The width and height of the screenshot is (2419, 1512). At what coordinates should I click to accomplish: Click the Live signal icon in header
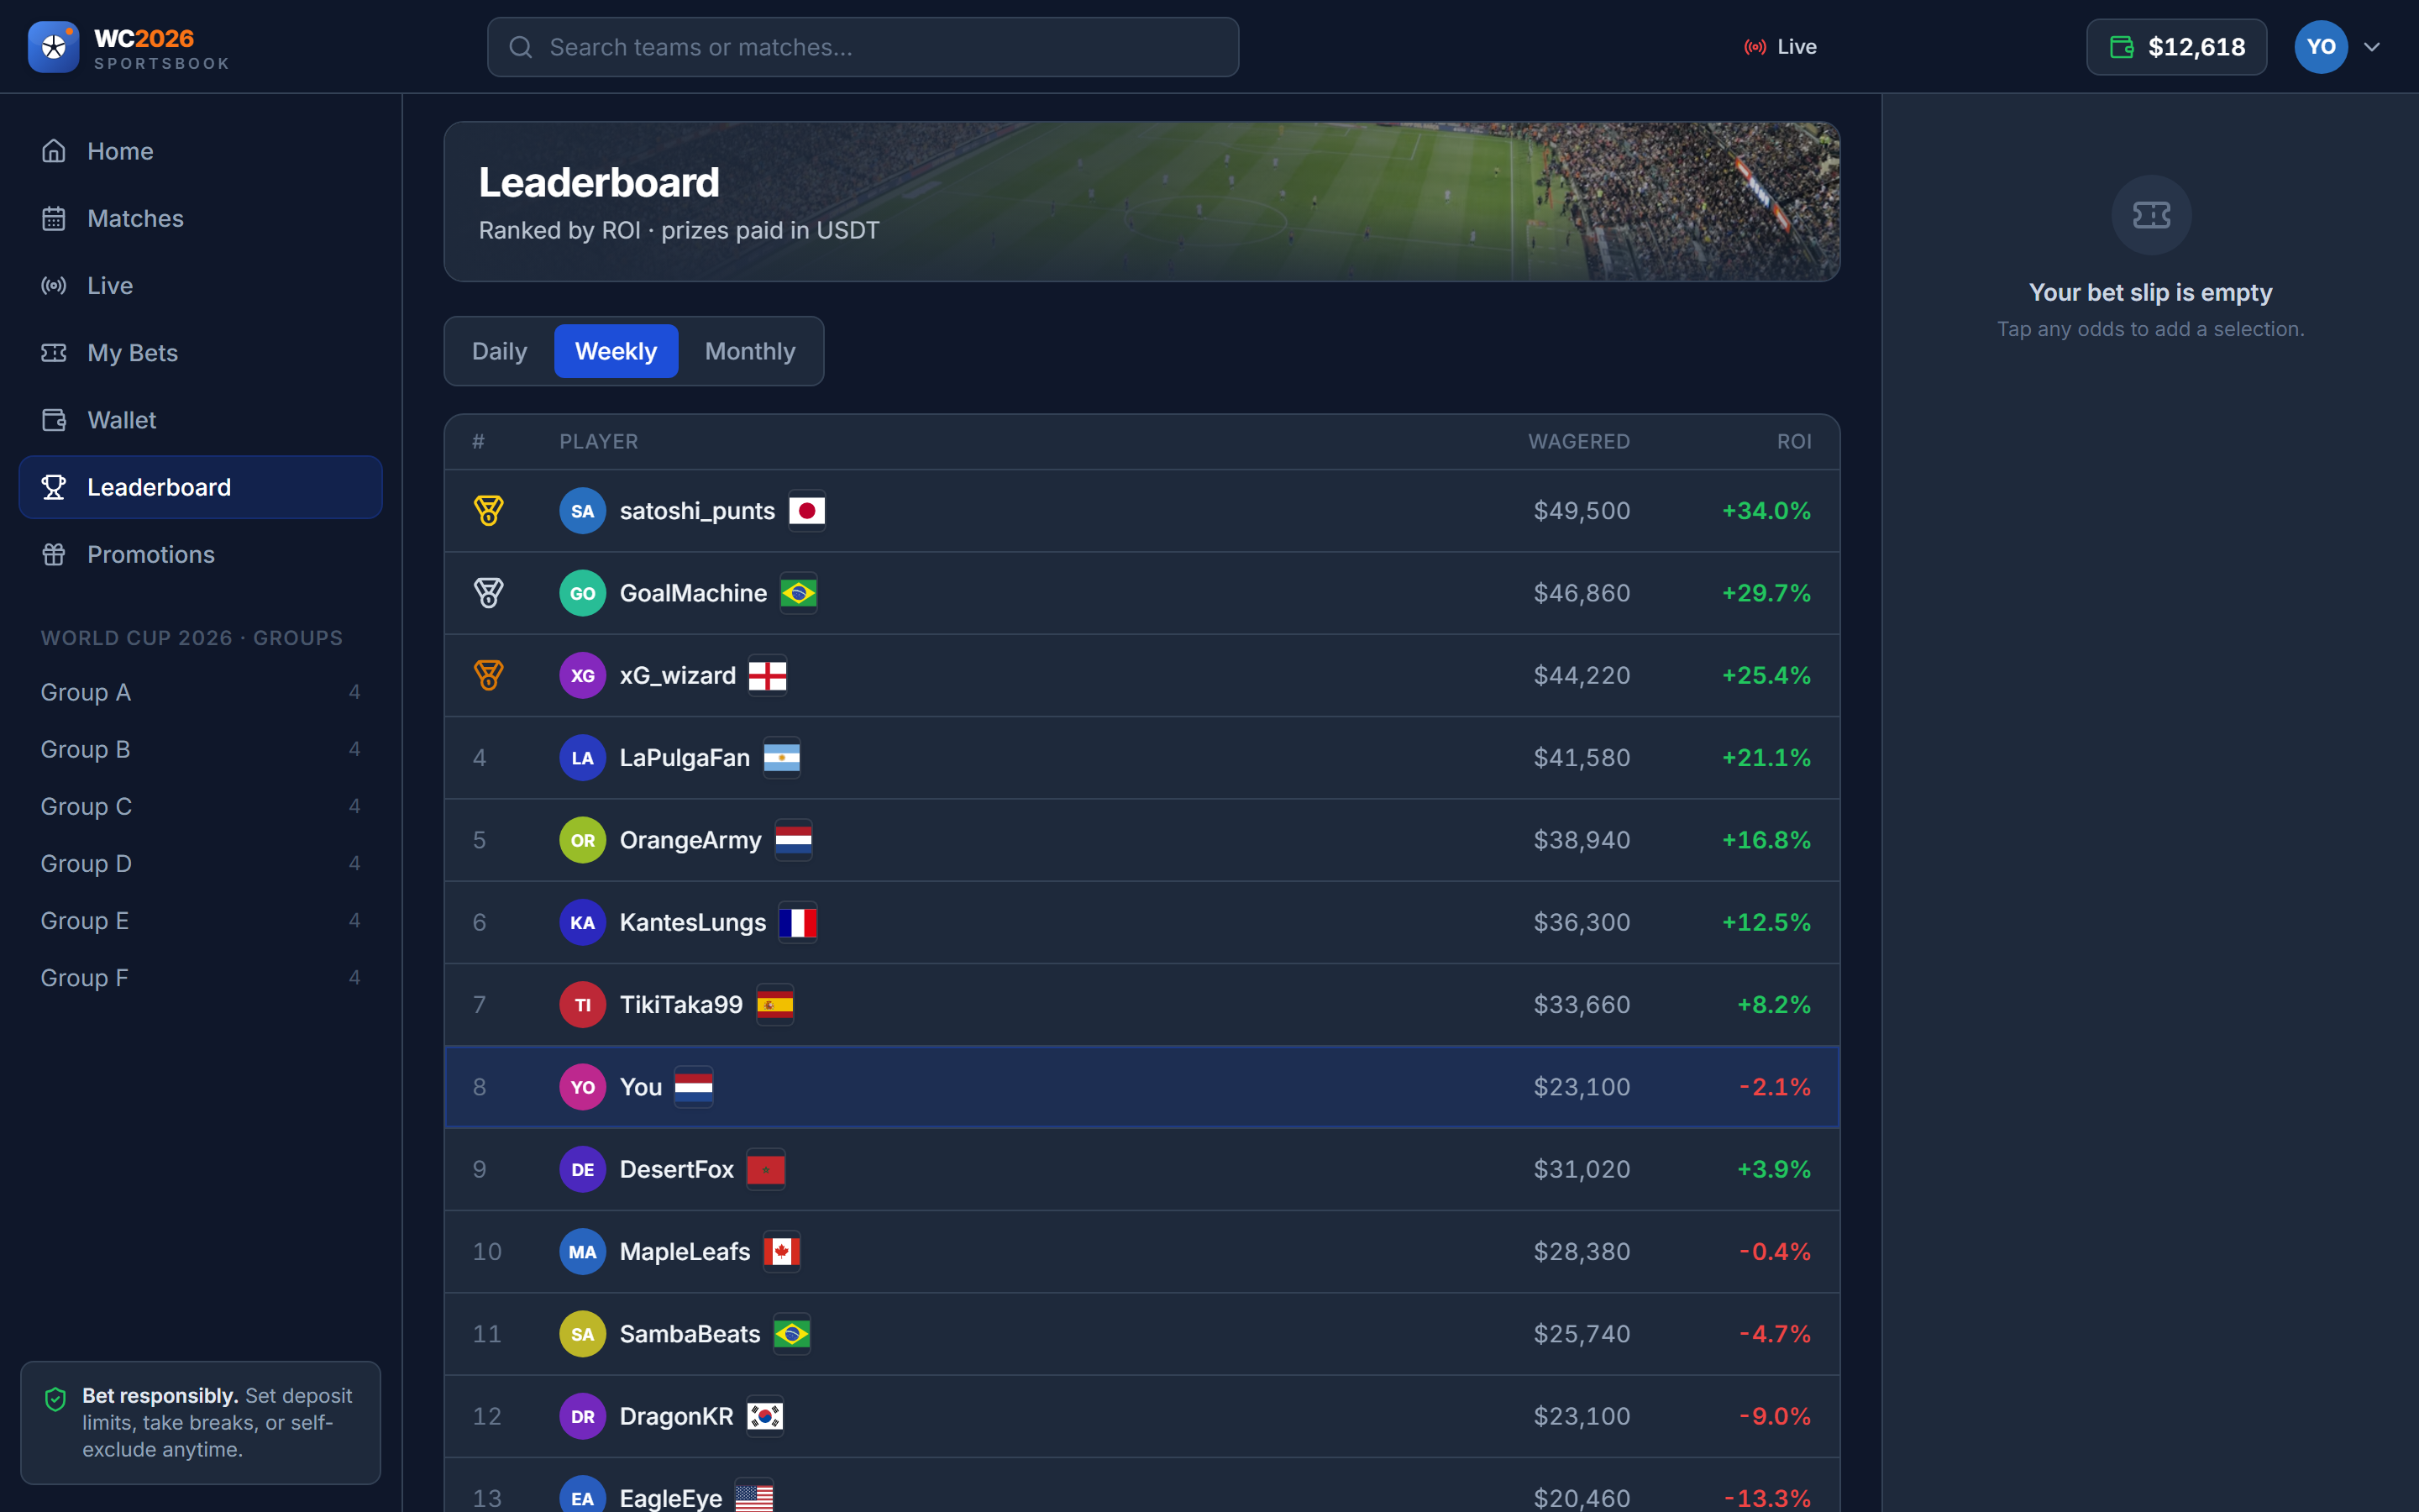click(x=1755, y=47)
